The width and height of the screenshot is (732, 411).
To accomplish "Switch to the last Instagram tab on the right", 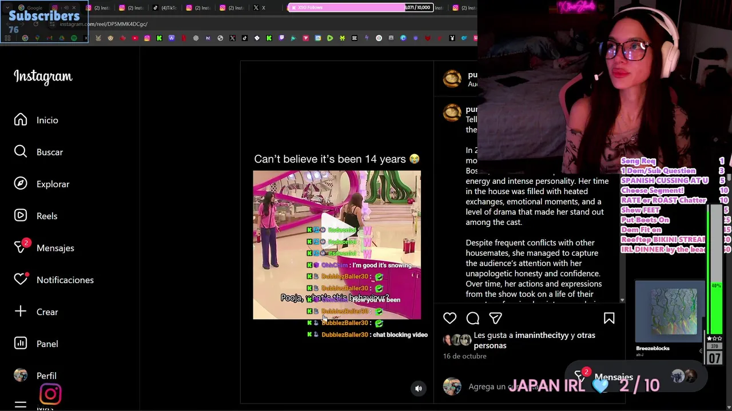I will tap(464, 8).
